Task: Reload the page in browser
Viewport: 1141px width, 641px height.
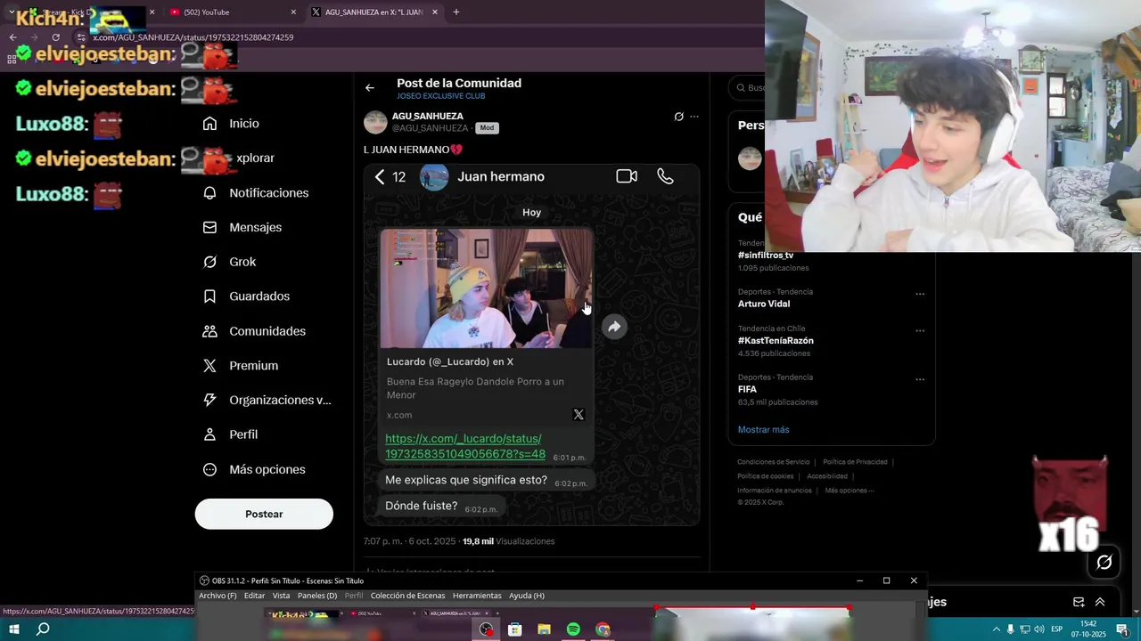Action: [55, 37]
